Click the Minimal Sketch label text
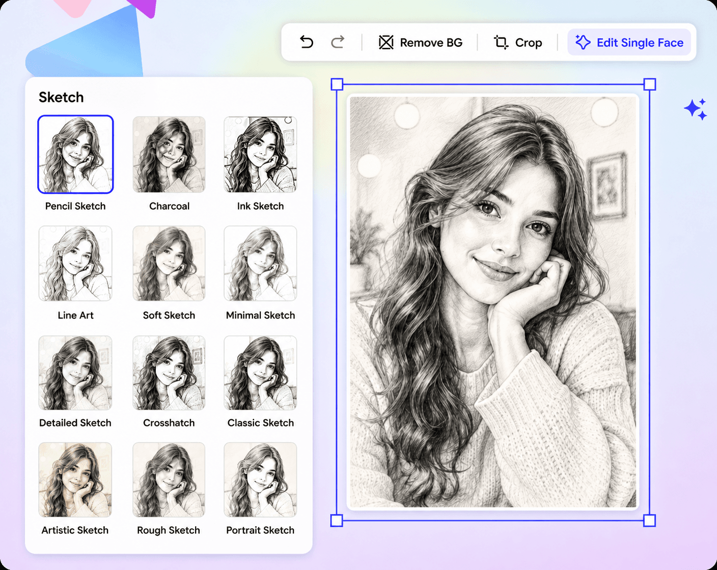Screen dimensions: 717x570 [x=260, y=315]
